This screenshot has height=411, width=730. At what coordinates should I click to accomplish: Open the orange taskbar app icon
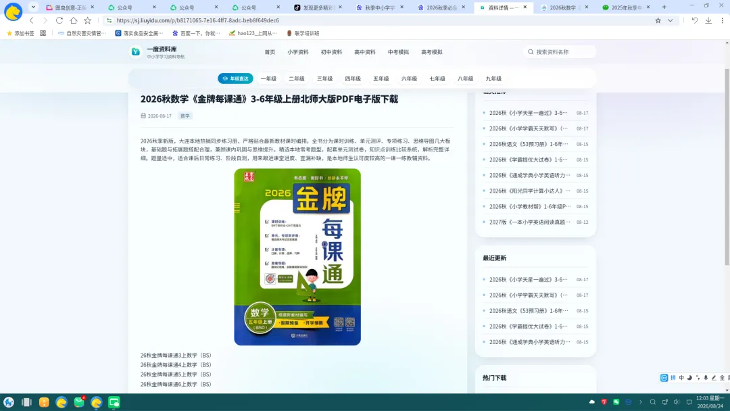tap(44, 402)
